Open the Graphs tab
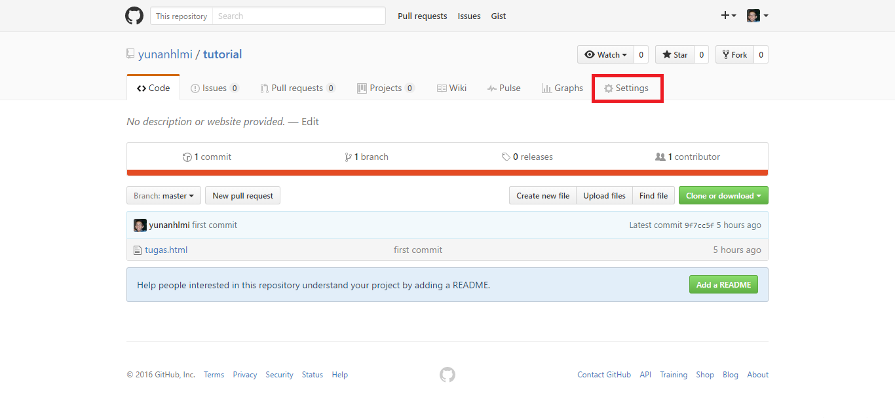This screenshot has height=418, width=895. [x=562, y=88]
